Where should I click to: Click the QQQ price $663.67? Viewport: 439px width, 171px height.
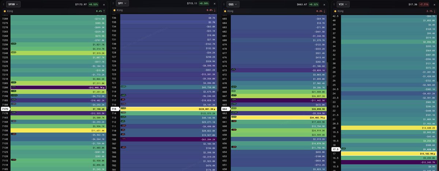[x=302, y=4]
